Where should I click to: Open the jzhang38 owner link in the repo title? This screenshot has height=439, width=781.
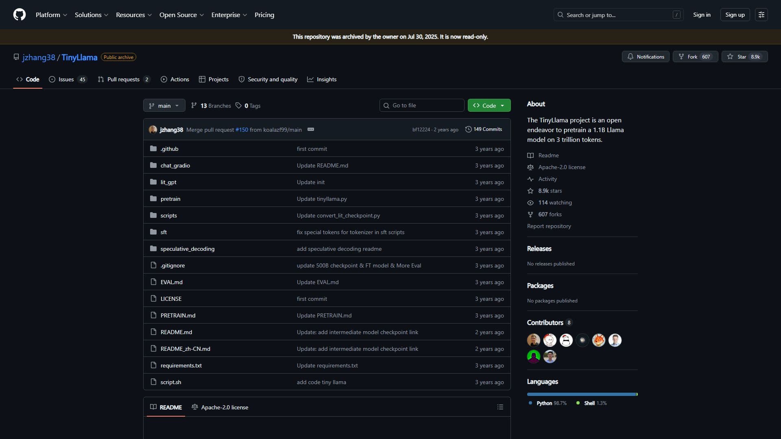[x=39, y=57]
